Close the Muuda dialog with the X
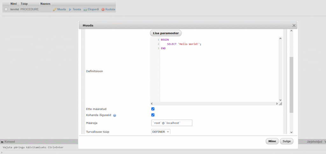The image size is (326, 154). click(x=294, y=25)
